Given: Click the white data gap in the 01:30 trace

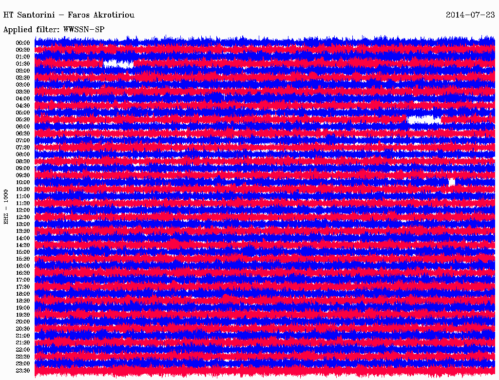Looking at the screenshot, I should pos(118,64).
